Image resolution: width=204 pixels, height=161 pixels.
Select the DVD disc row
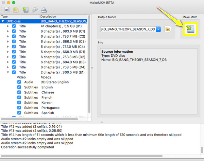click(x=44, y=21)
